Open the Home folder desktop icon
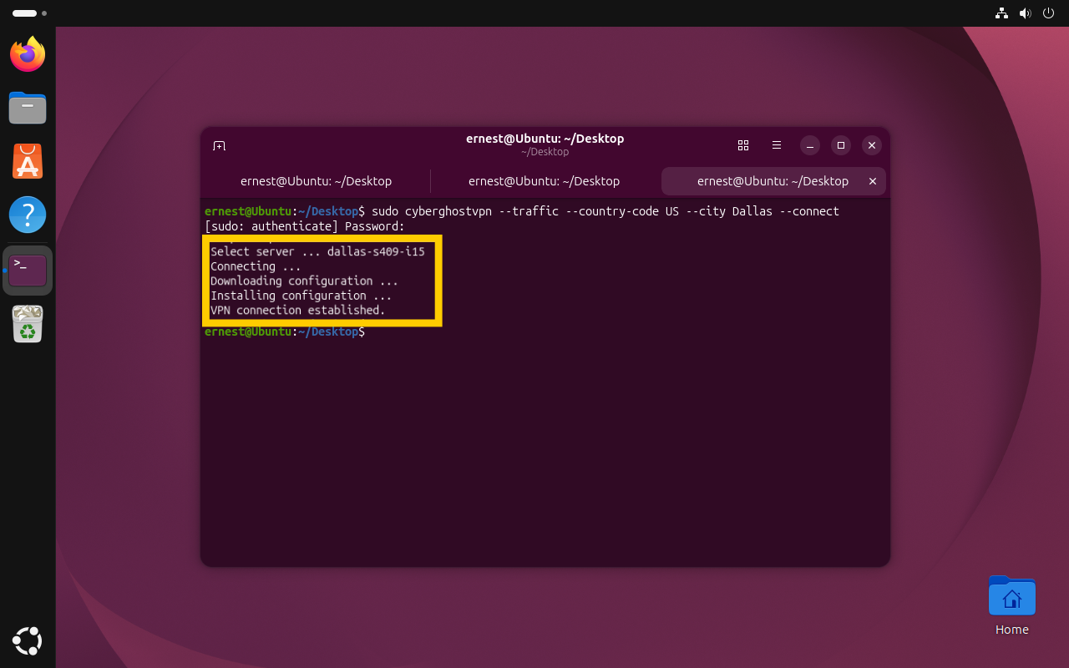This screenshot has height=668, width=1069. pos(1012,605)
